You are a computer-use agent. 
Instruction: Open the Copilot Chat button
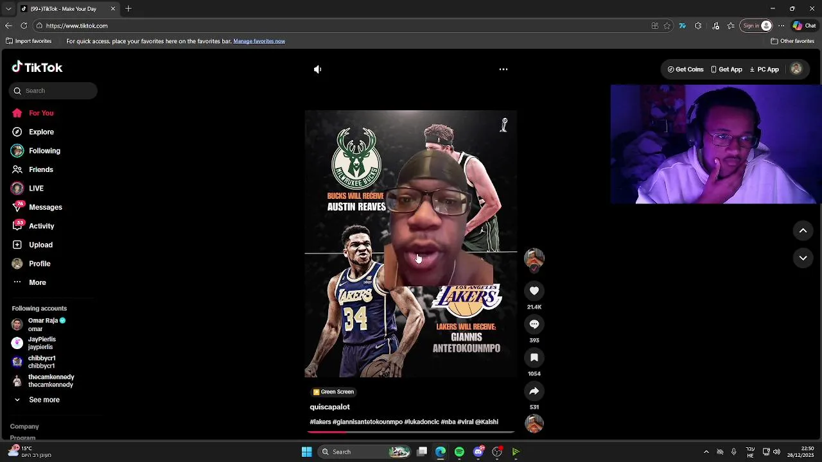(x=805, y=26)
